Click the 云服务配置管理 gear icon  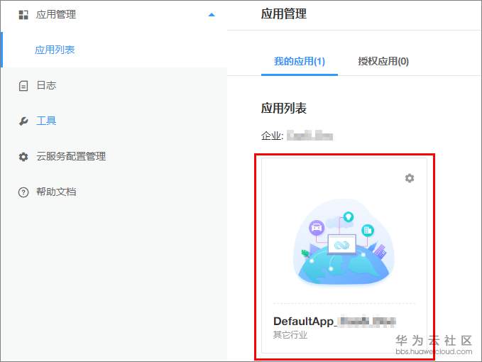23,157
